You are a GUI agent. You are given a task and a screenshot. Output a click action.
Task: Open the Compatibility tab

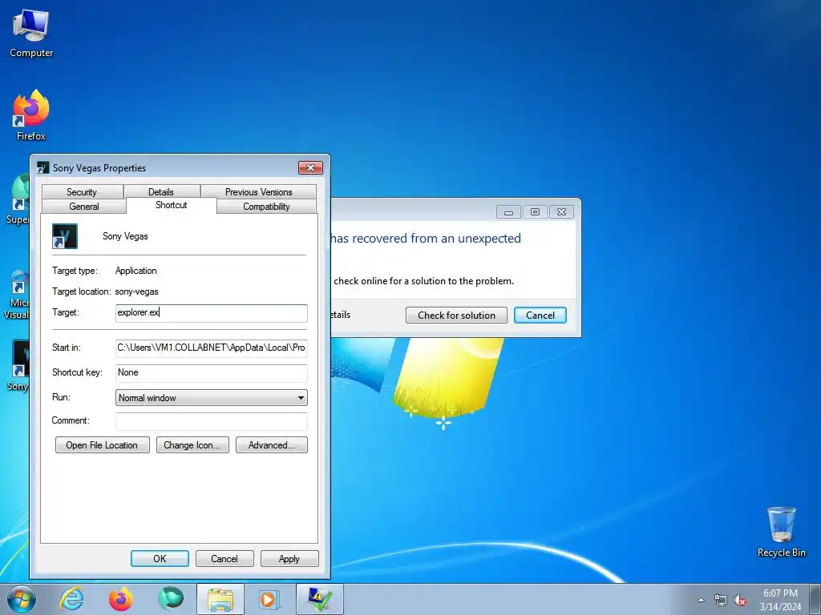click(x=266, y=206)
